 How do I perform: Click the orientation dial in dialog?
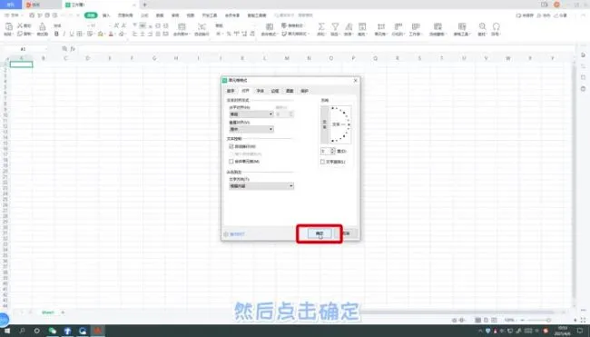340,124
